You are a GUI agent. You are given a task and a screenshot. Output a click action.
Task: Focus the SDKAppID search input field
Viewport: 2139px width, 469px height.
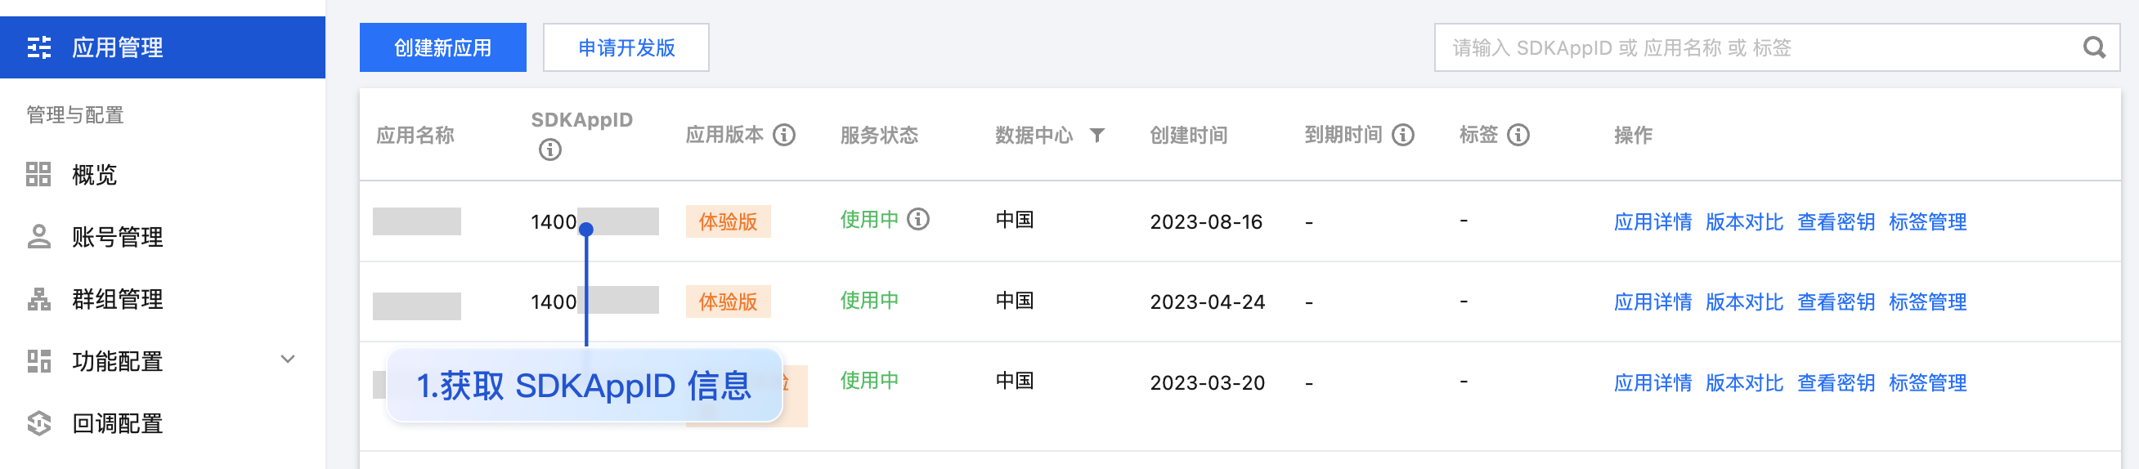1752,48
